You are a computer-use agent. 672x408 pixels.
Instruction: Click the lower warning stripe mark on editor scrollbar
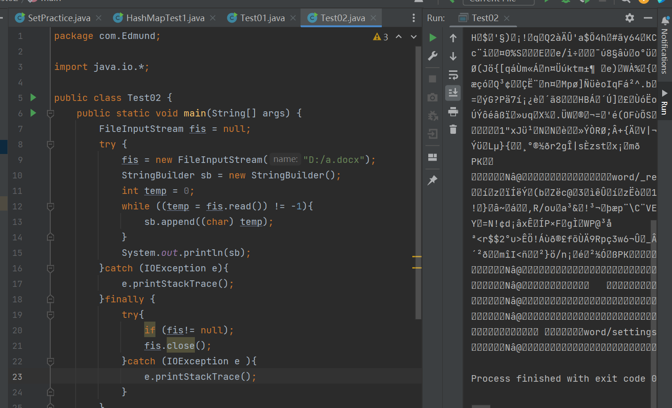417,268
